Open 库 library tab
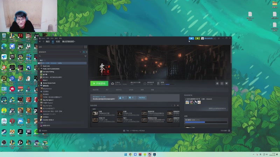The height and width of the screenshot is (157, 280). [53, 42]
